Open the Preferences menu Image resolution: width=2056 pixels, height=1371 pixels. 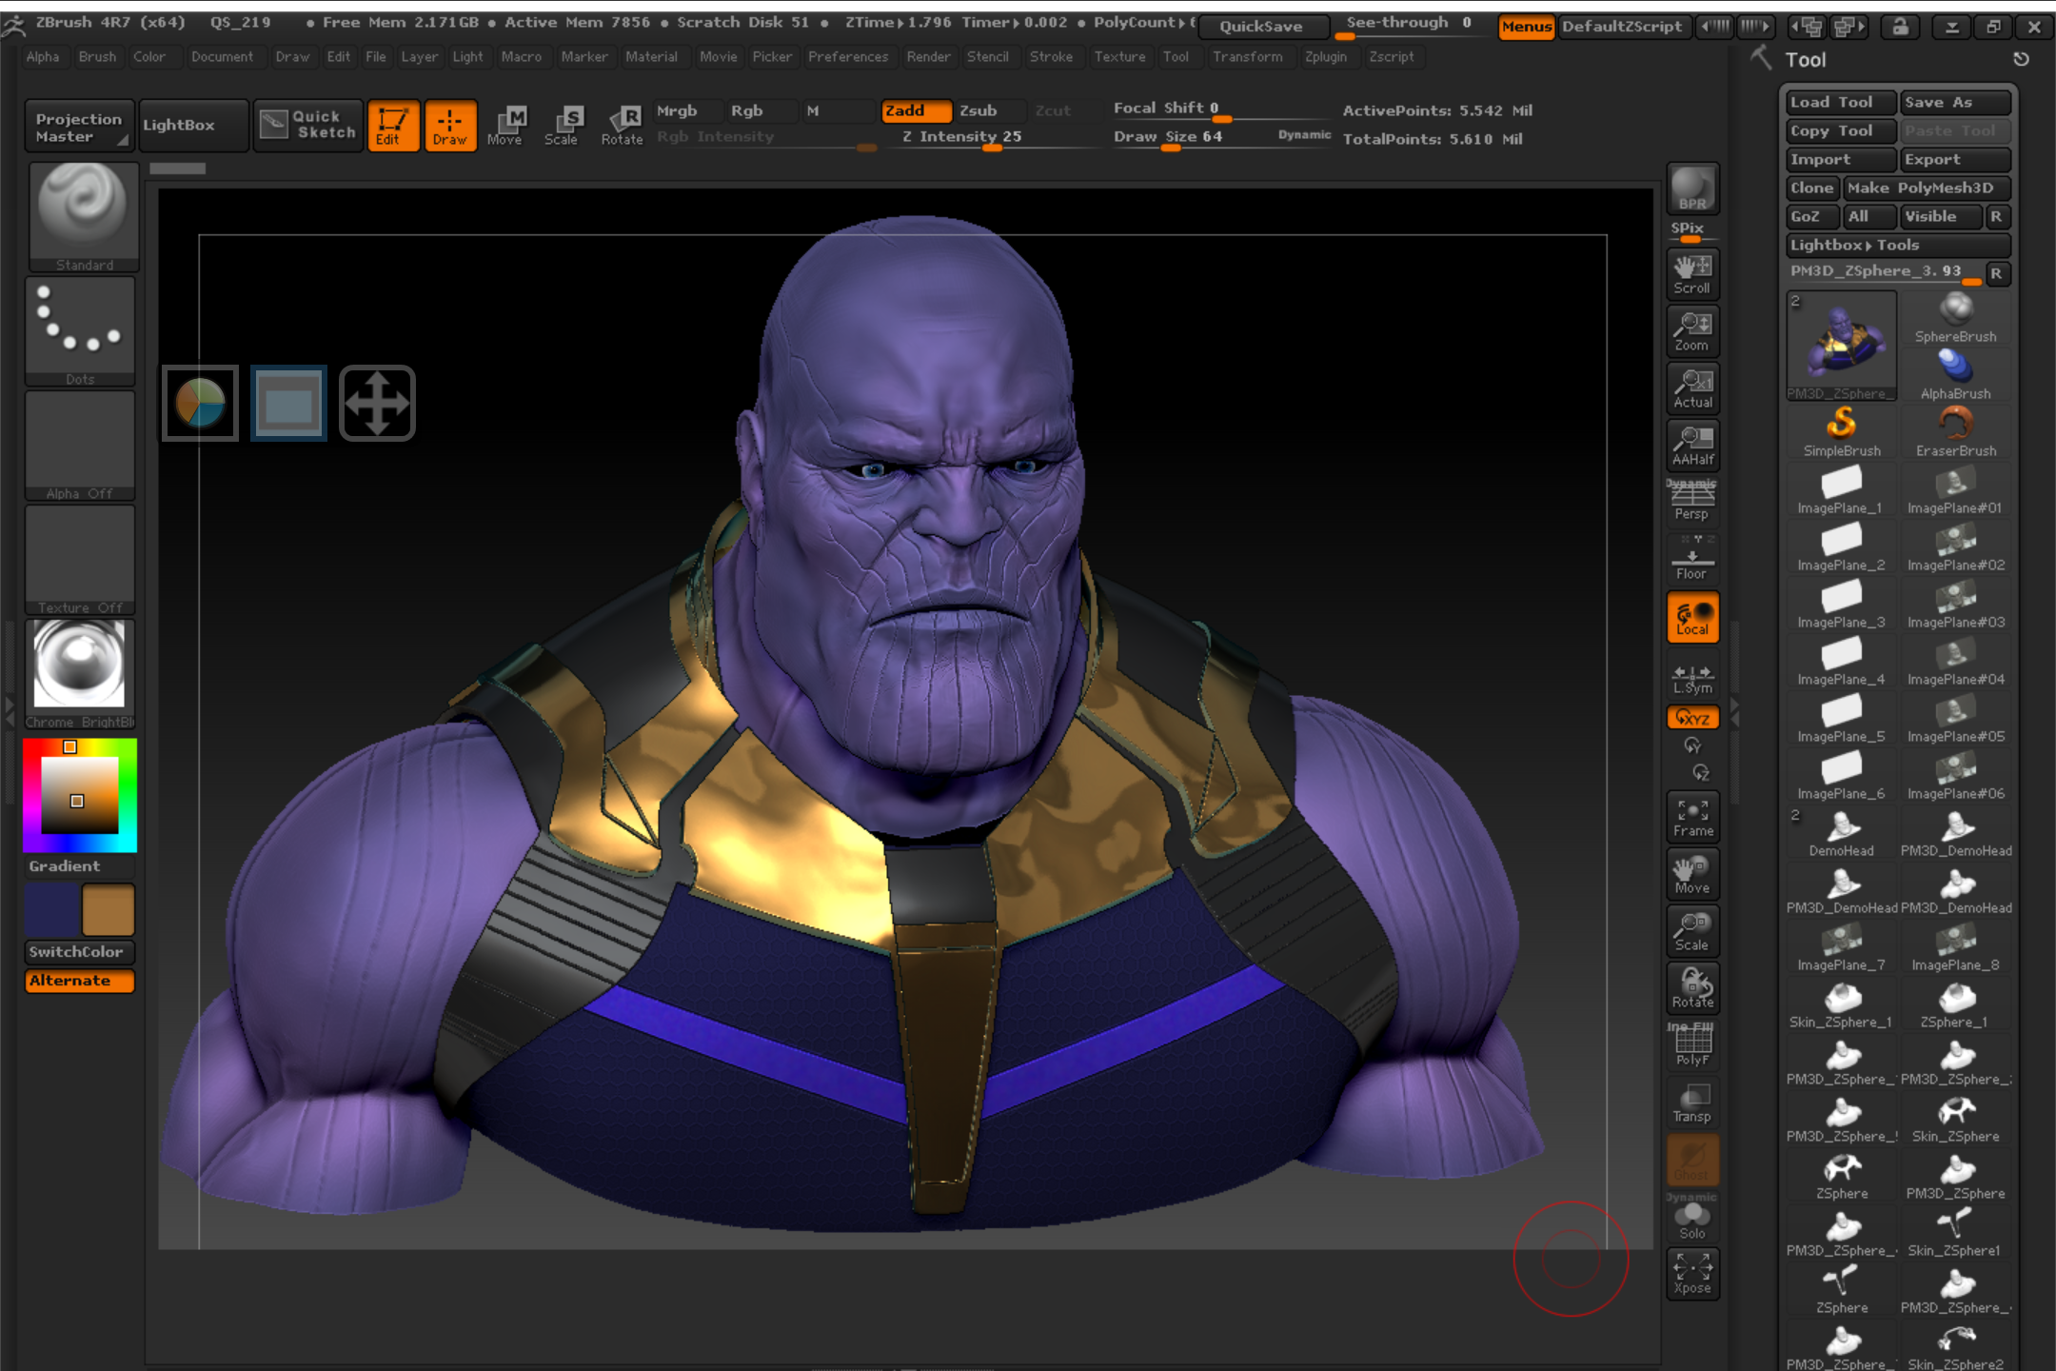click(847, 57)
